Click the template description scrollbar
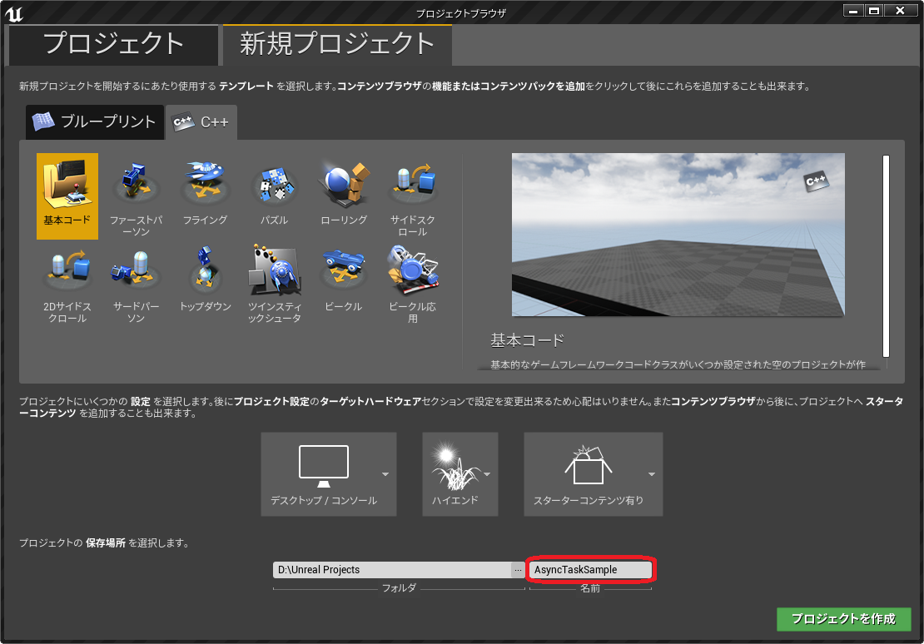Image resolution: width=924 pixels, height=644 pixels. point(886,256)
